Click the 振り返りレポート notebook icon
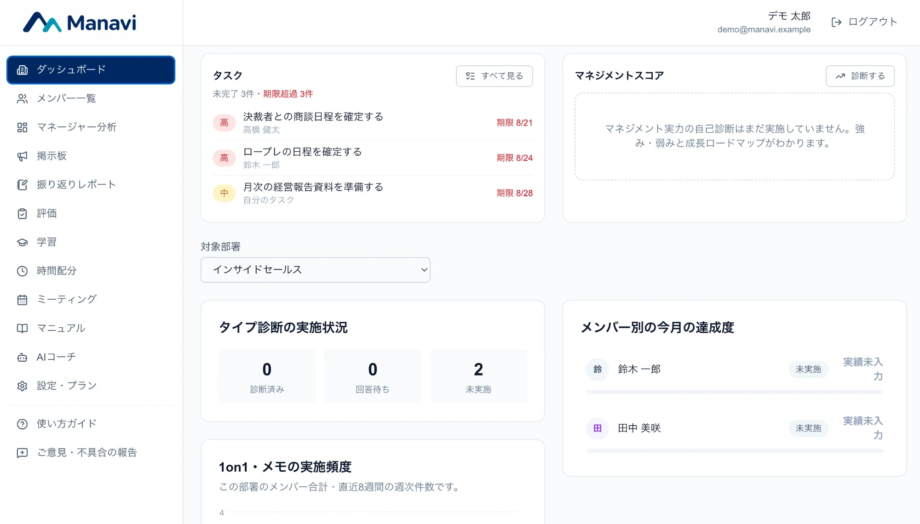Viewport: 920px width, 524px height. 22,185
